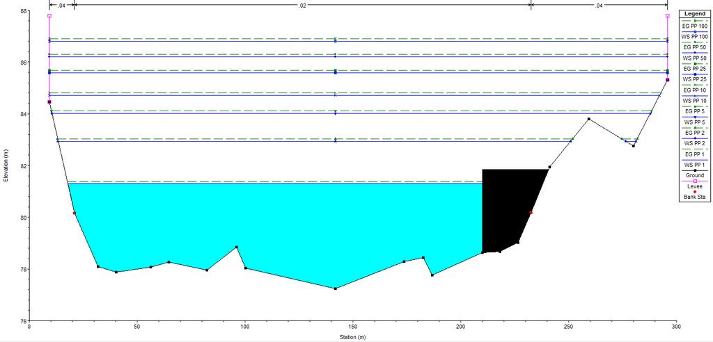Click the Legend title

(696, 15)
